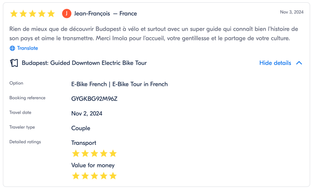Click the last Value for money star

coord(113,176)
